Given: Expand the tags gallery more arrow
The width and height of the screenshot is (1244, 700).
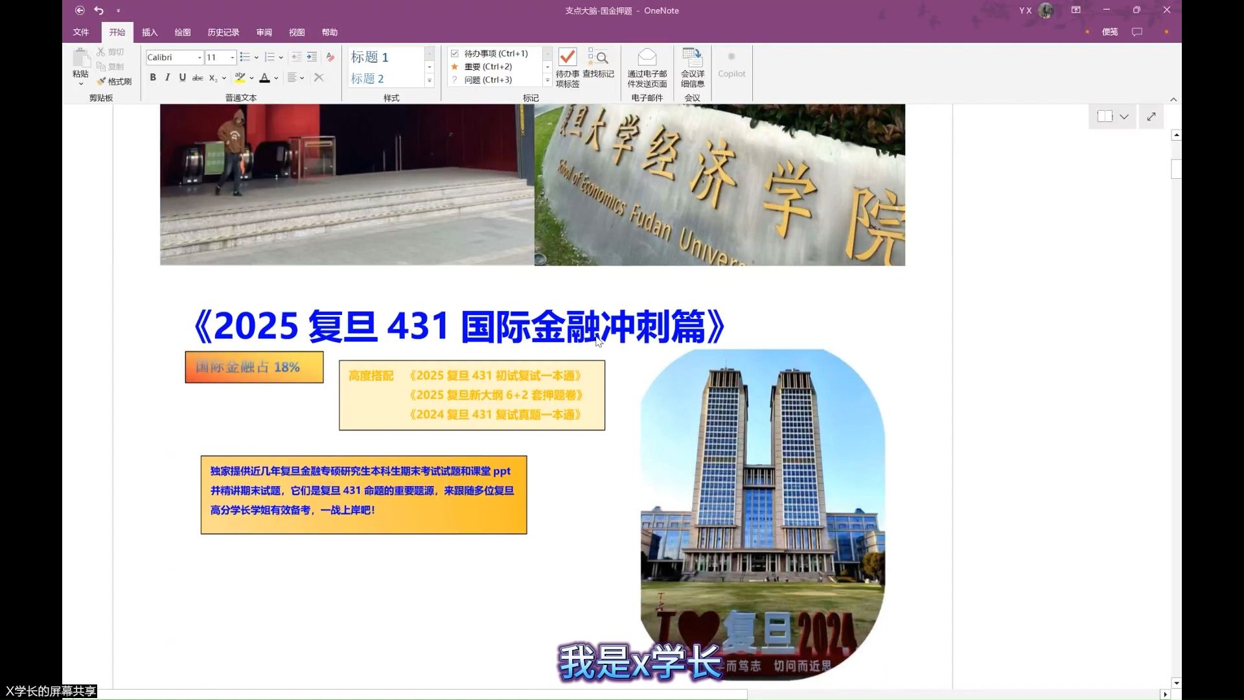Looking at the screenshot, I should click(547, 80).
